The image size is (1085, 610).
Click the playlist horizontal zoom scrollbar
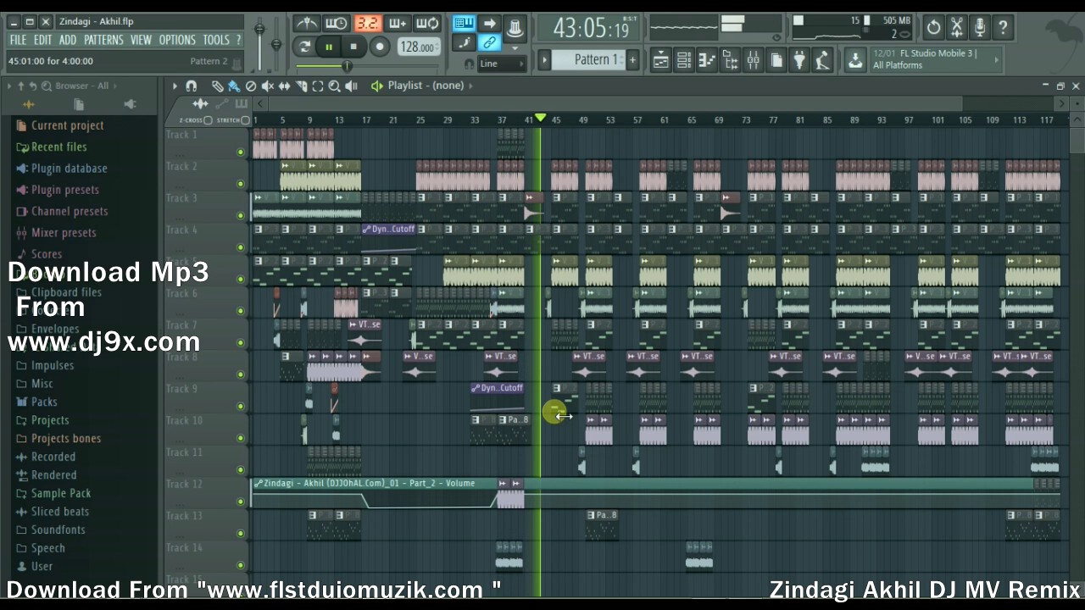pos(615,103)
